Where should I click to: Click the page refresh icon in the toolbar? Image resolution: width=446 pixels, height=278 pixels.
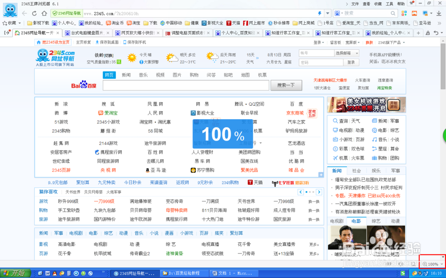(x=35, y=13)
